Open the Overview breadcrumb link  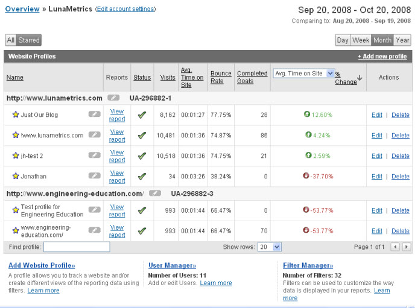pyautogui.click(x=22, y=8)
